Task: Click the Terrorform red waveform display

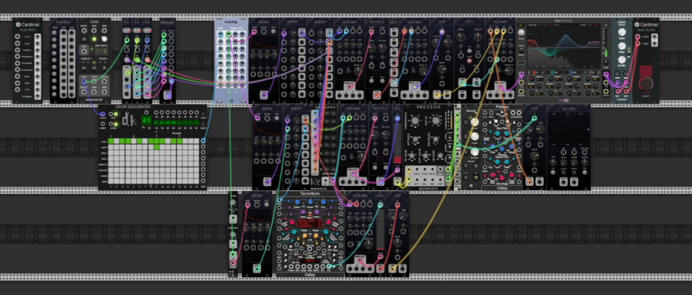Action: (x=310, y=223)
